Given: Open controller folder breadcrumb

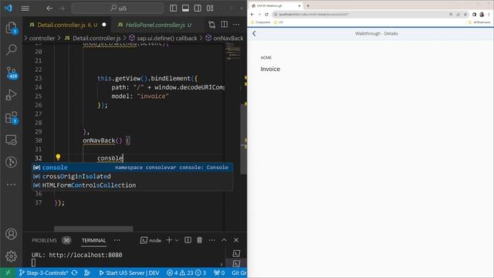Looking at the screenshot, I should [x=42, y=38].
